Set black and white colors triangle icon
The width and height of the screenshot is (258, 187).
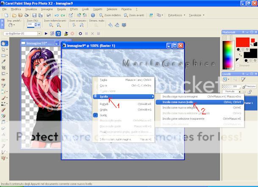pyautogui.click(x=237, y=60)
